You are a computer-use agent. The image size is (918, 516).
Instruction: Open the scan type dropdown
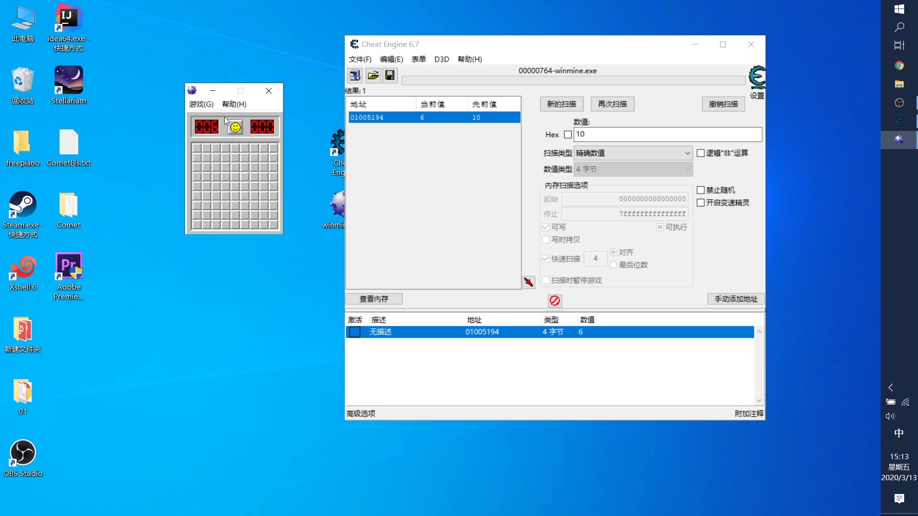pyautogui.click(x=633, y=153)
